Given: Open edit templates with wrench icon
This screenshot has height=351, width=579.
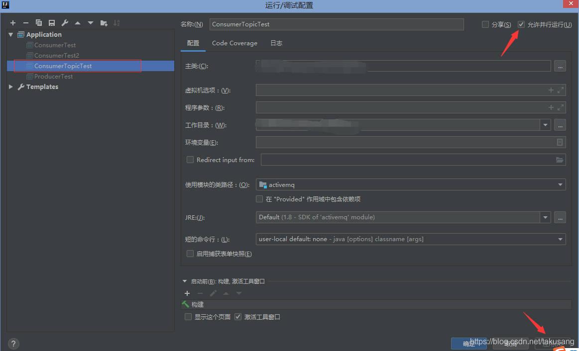Looking at the screenshot, I should click(64, 22).
